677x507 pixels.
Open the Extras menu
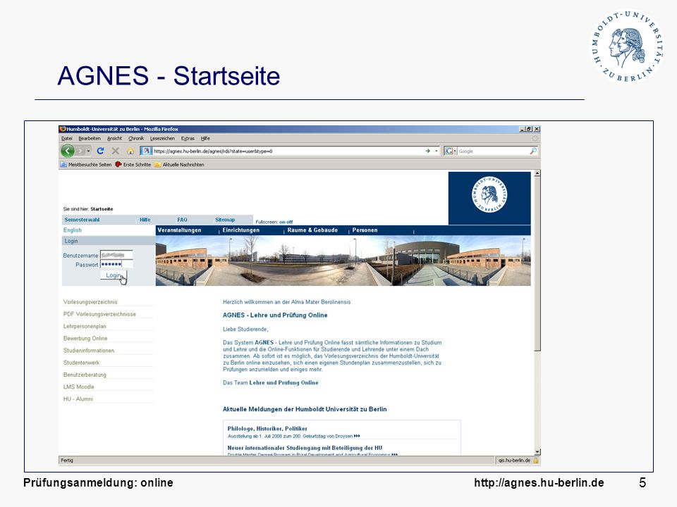tap(188, 139)
